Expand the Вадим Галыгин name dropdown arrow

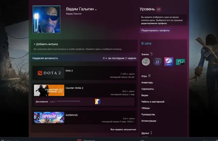[96, 10]
